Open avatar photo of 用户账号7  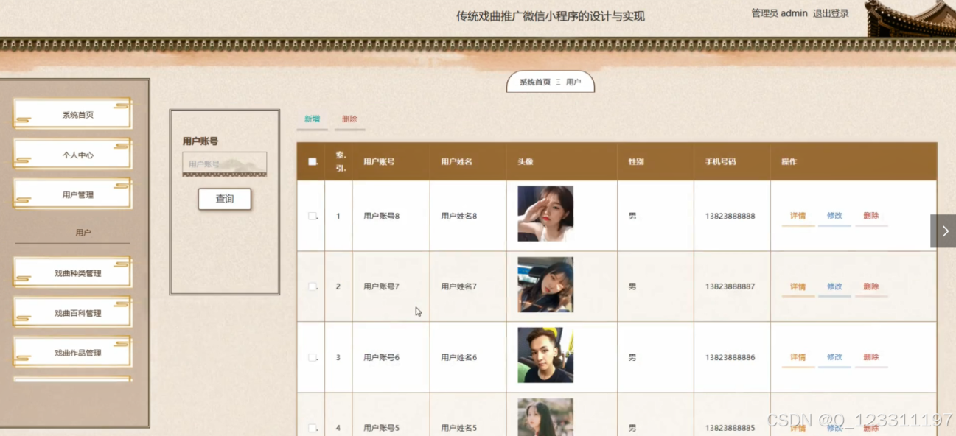(x=545, y=284)
